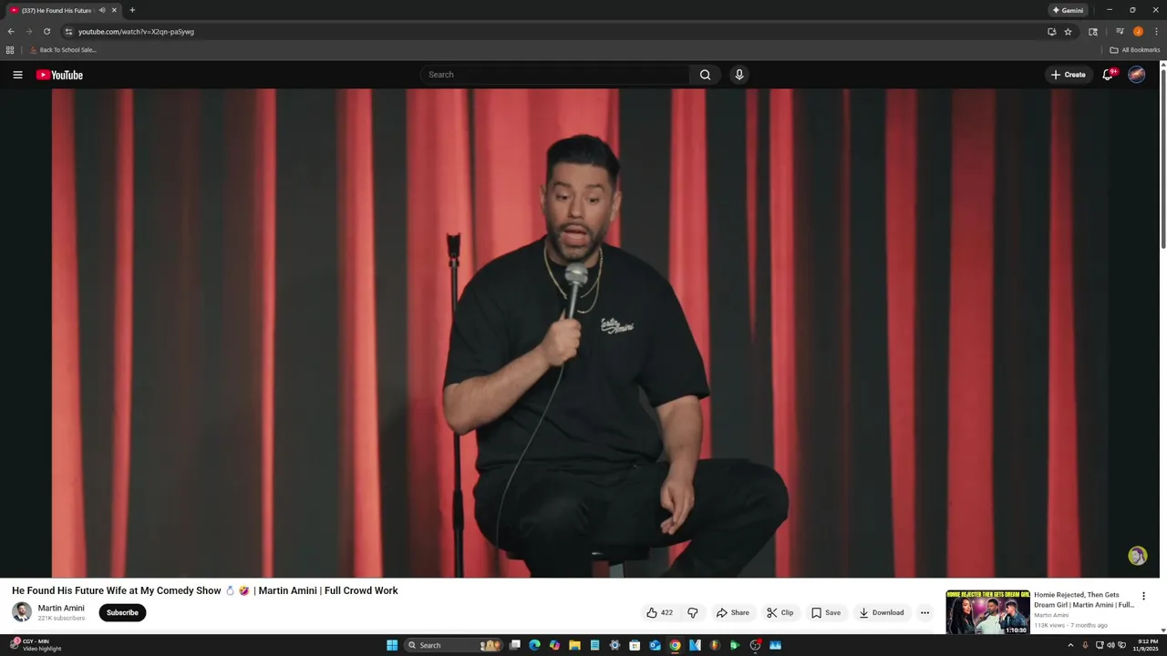Open Chrome three-dot menu
This screenshot has width=1167, height=656.
coord(1156,31)
